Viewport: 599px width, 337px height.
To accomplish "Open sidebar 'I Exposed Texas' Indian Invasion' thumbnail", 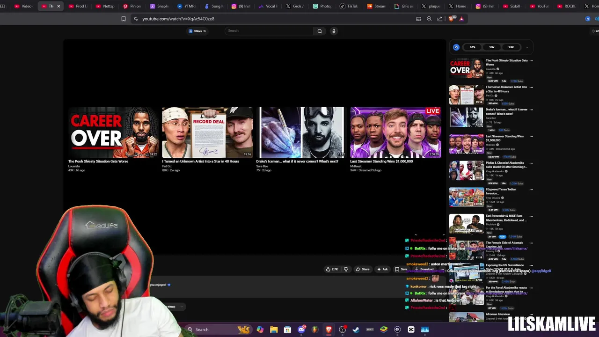I will [x=467, y=197].
